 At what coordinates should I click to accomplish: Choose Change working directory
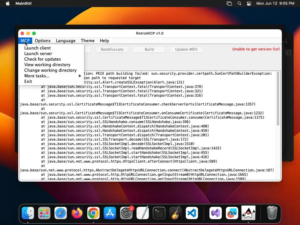51,70
